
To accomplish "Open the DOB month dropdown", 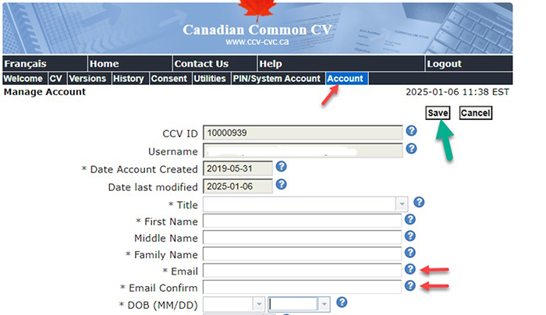I will coord(258,304).
